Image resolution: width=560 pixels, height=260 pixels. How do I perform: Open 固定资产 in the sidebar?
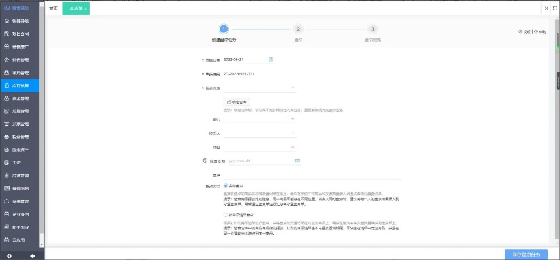point(20,149)
